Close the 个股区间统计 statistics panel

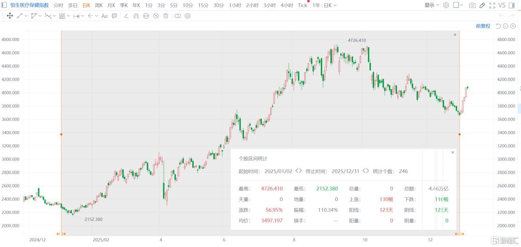point(452,152)
